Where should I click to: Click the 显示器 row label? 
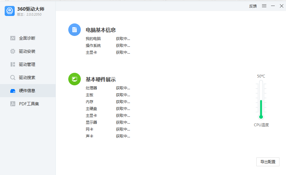click(x=91, y=122)
